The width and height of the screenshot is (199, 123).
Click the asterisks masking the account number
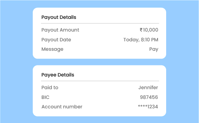(143, 106)
